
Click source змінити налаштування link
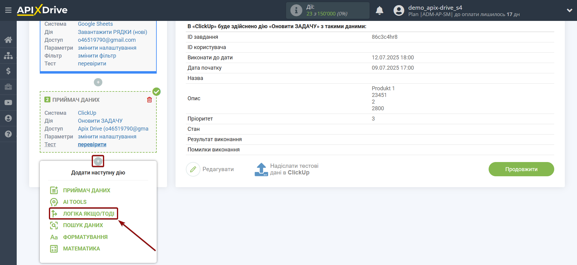click(x=107, y=48)
